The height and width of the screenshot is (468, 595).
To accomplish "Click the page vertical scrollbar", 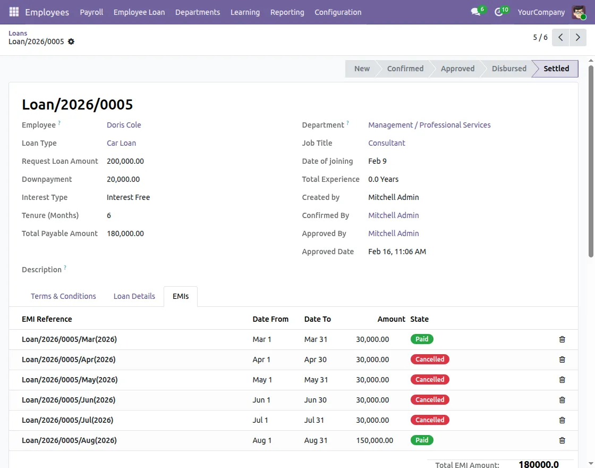I will tap(591, 160).
